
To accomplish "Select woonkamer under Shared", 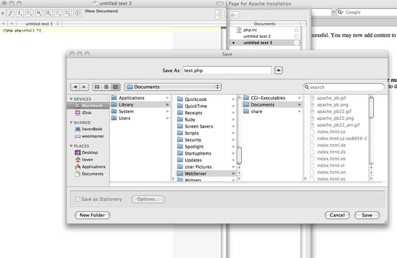I will click(x=88, y=136).
